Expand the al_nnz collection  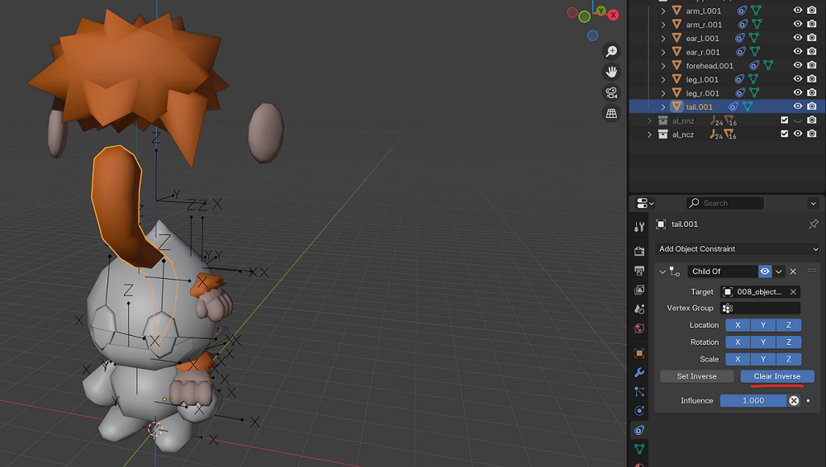pyautogui.click(x=649, y=120)
